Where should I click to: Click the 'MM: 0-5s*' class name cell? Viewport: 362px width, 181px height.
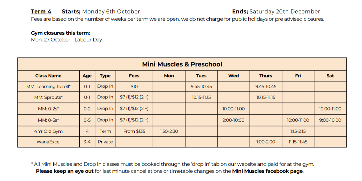click(48, 120)
